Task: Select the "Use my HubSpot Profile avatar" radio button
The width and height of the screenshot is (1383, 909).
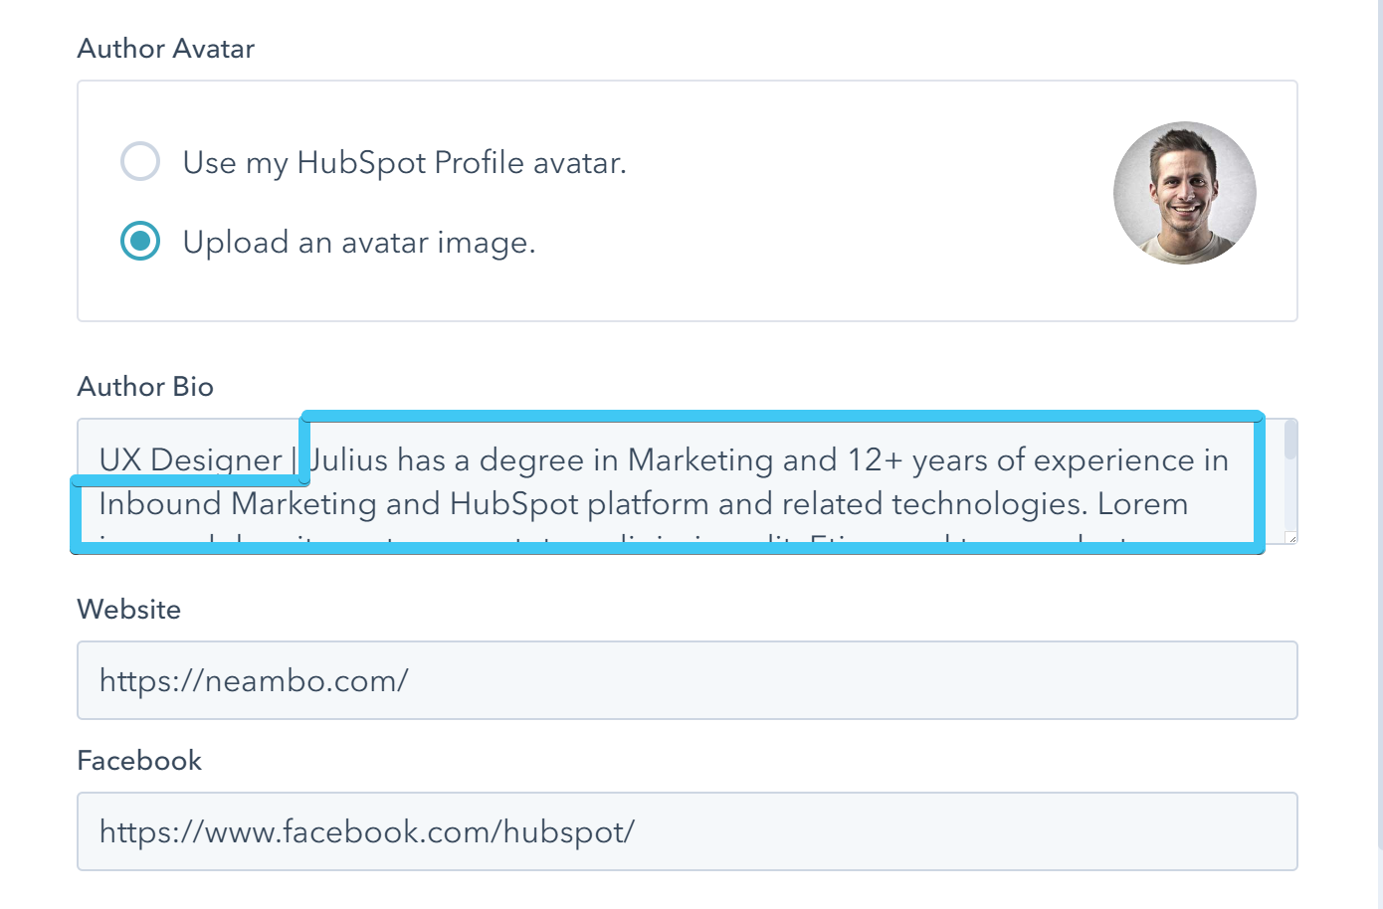Action: pos(140,161)
